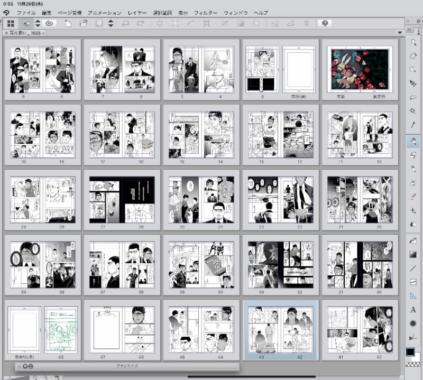The height and width of the screenshot is (380, 423).
Task: Open the レイヤー menu
Action: pos(137,13)
